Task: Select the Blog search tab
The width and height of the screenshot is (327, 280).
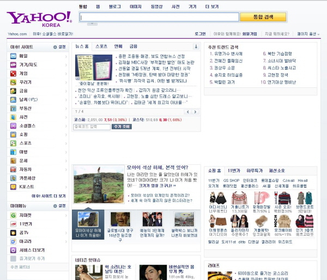Action: point(115,7)
